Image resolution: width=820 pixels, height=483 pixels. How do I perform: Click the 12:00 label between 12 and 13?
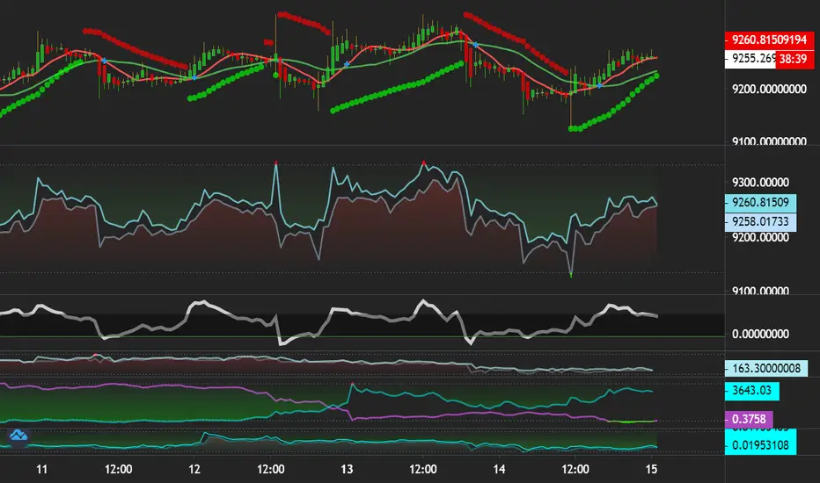(x=270, y=470)
